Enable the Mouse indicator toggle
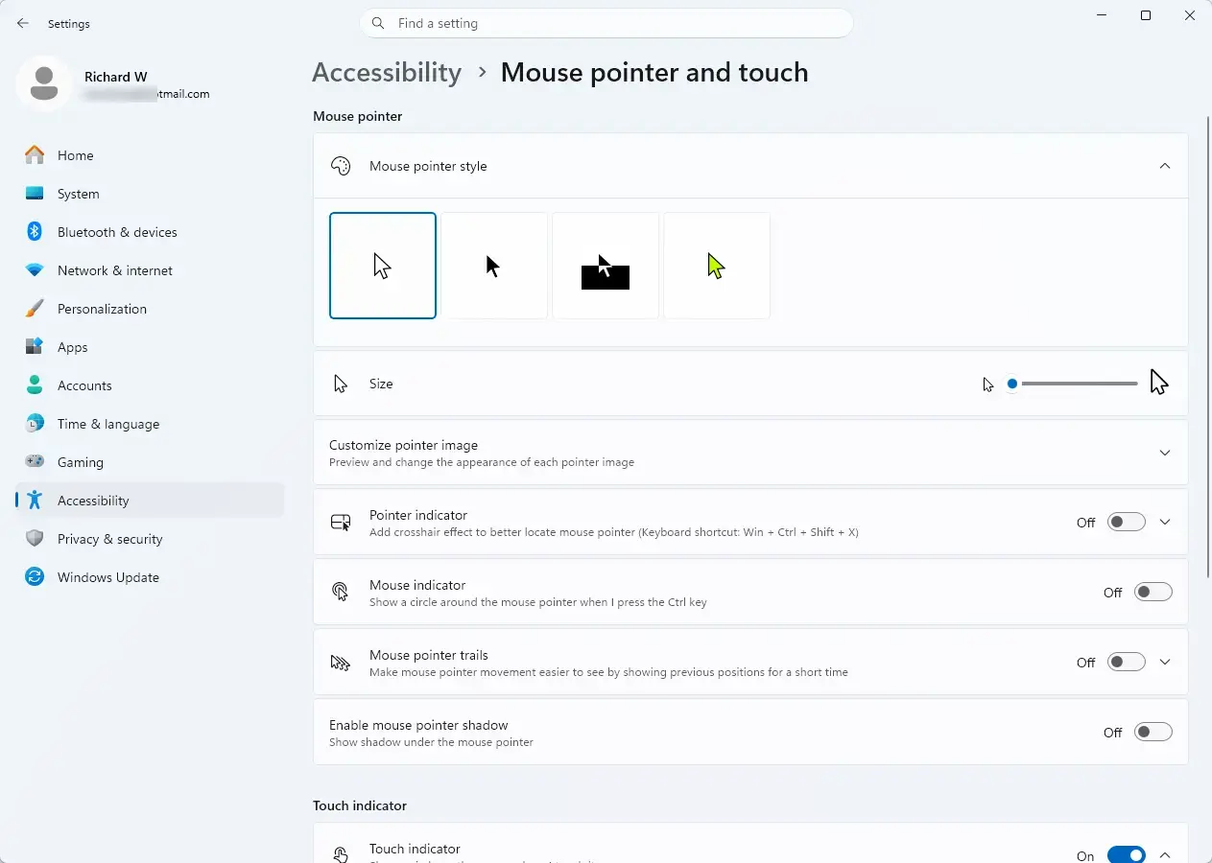The width and height of the screenshot is (1212, 863). pos(1153,593)
